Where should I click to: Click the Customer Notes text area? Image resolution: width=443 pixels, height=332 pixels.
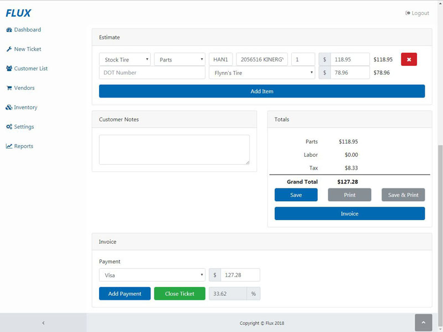tap(174, 150)
